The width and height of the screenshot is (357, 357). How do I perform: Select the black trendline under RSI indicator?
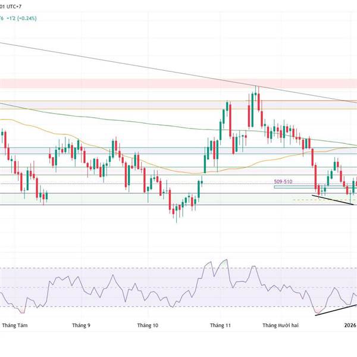coord(336,310)
